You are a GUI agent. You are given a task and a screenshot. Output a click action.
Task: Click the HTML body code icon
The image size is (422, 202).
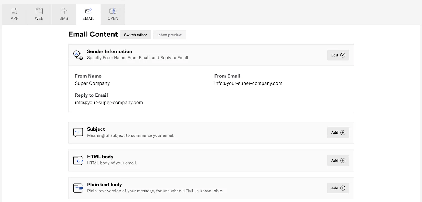click(78, 160)
